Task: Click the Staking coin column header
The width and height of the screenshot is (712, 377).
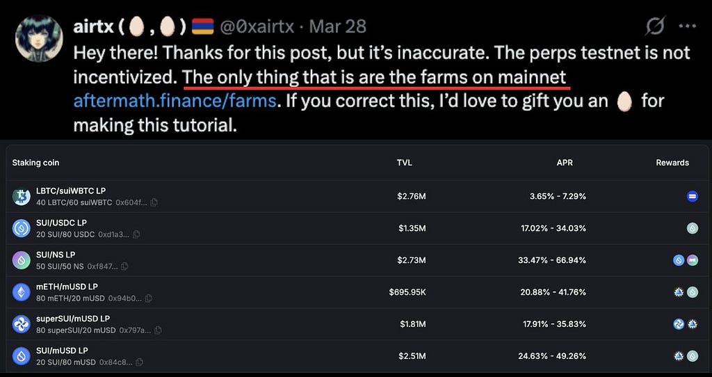Action: tap(35, 163)
